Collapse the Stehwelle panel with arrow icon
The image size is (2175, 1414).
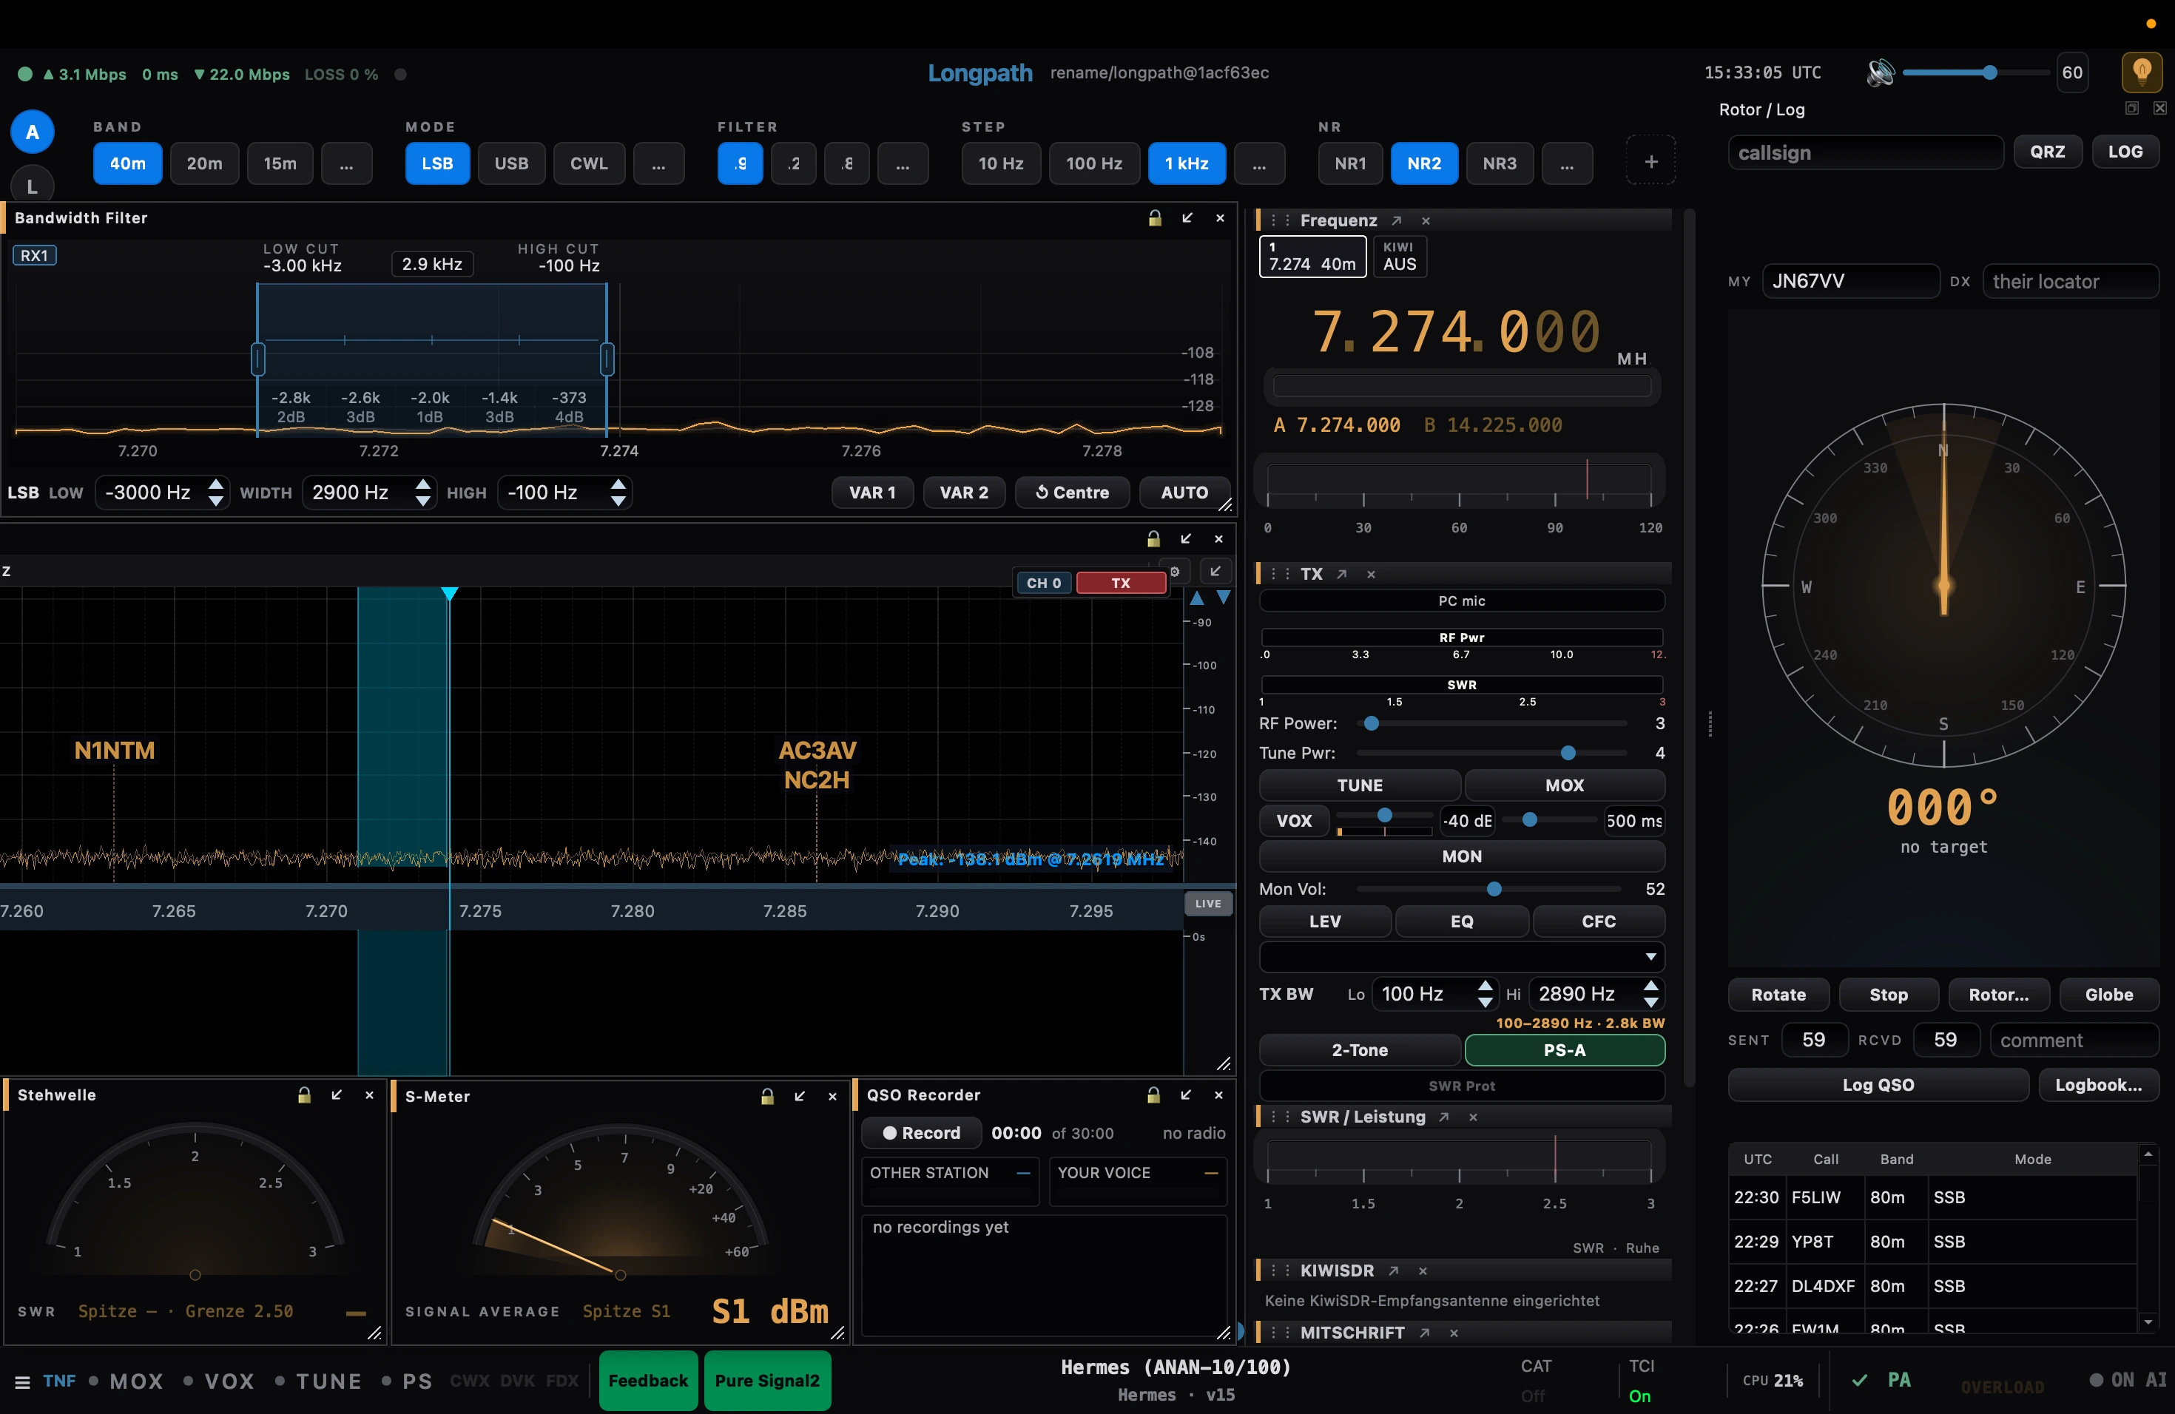337,1095
